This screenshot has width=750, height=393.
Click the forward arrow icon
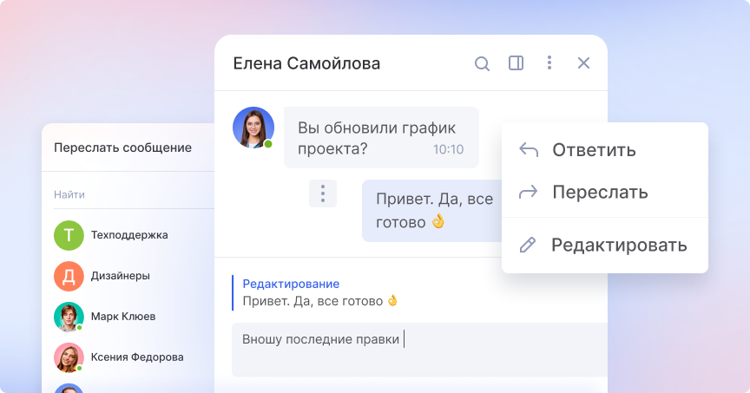529,192
